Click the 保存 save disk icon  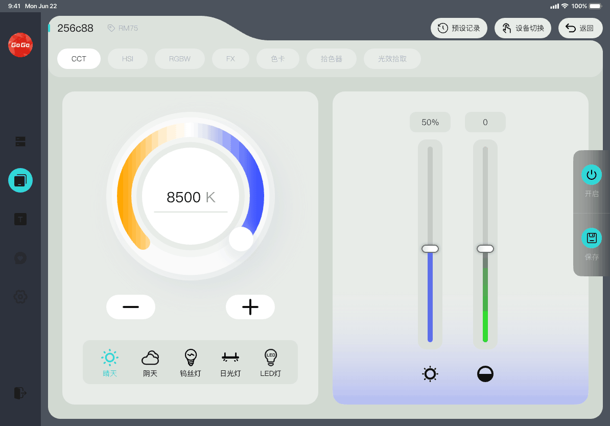592,238
